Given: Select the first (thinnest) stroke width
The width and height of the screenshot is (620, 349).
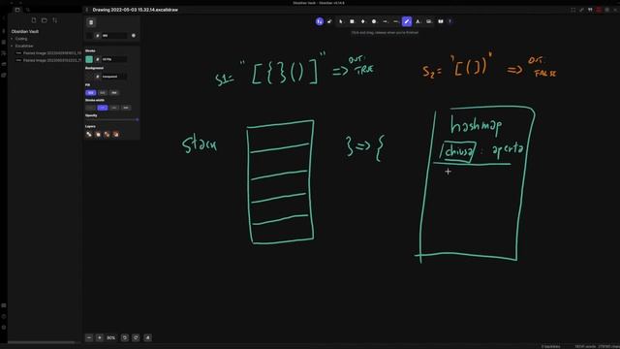Looking at the screenshot, I should [x=90, y=108].
